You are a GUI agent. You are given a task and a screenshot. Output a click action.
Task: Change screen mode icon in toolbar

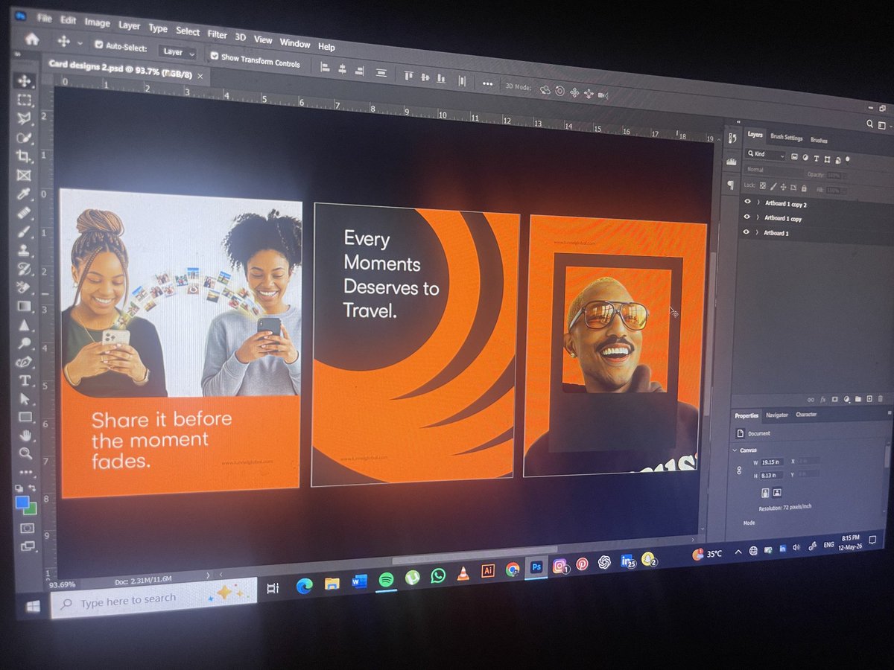[28, 546]
